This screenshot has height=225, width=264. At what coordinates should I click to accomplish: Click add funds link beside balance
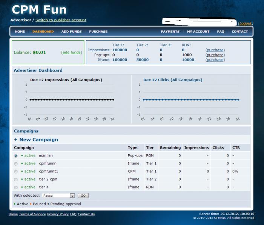click(x=71, y=52)
